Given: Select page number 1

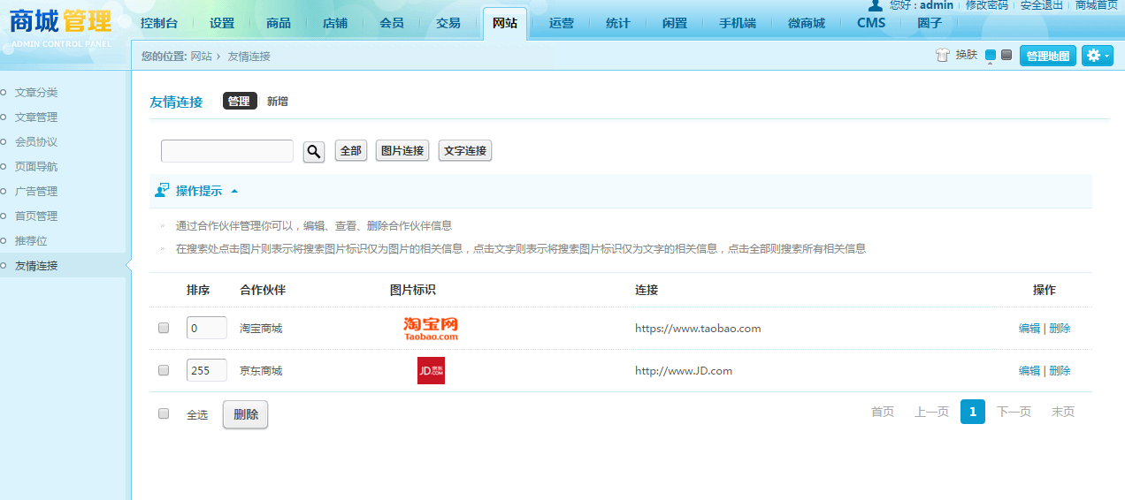Looking at the screenshot, I should [973, 413].
